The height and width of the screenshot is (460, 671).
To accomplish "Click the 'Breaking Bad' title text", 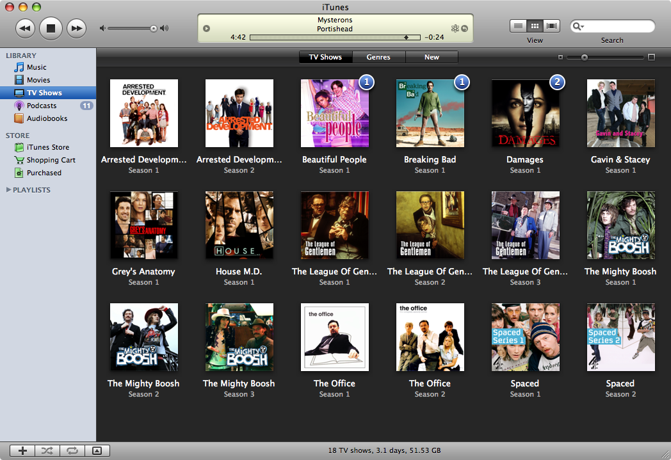I will coord(430,159).
